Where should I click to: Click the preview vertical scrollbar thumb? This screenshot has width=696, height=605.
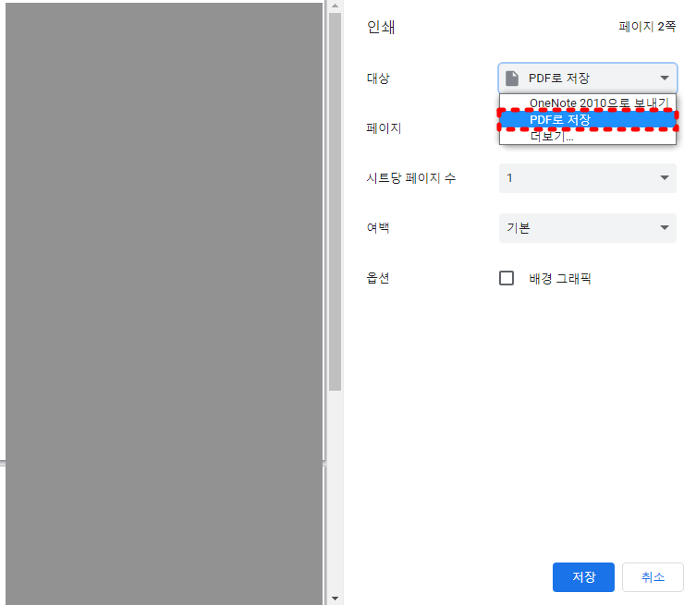336,201
